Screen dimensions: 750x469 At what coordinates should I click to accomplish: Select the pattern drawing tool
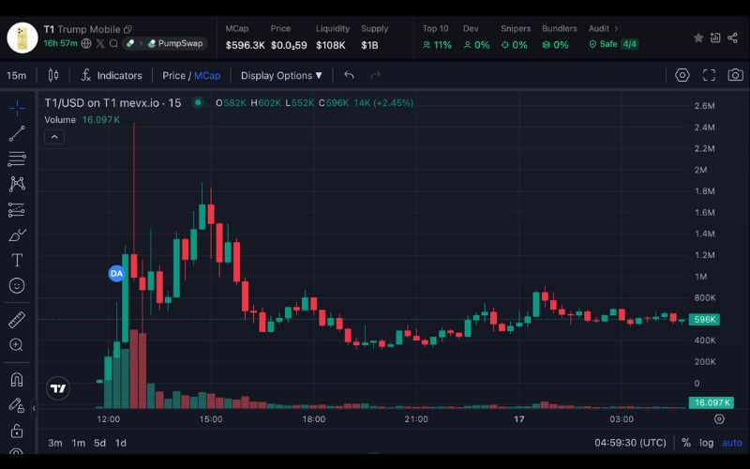pyautogui.click(x=17, y=184)
